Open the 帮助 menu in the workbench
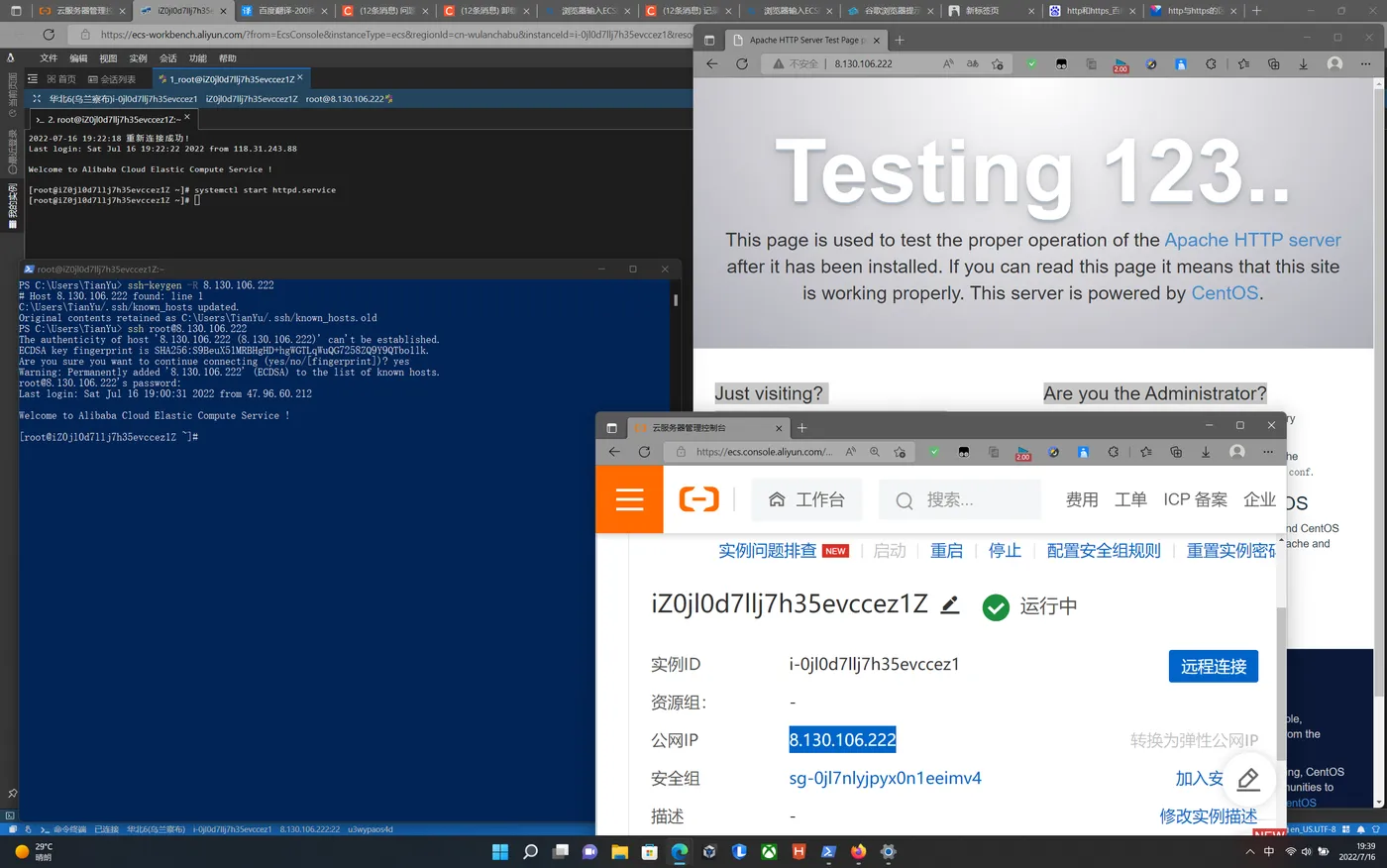1387x868 pixels. point(228,58)
